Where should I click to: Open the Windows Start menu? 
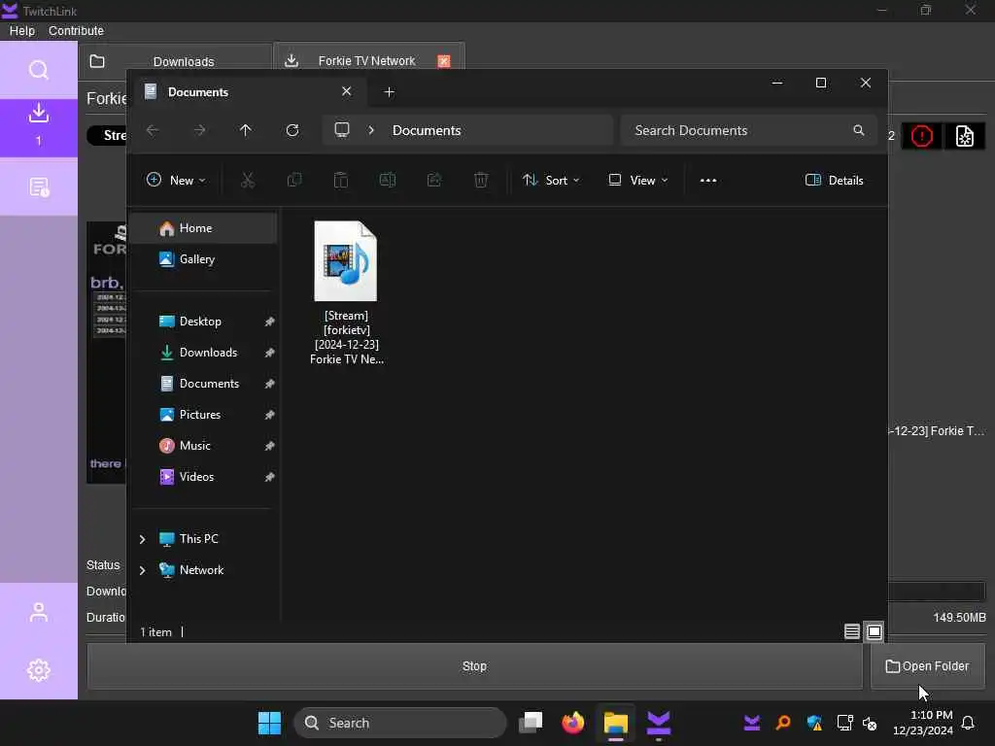point(270,723)
